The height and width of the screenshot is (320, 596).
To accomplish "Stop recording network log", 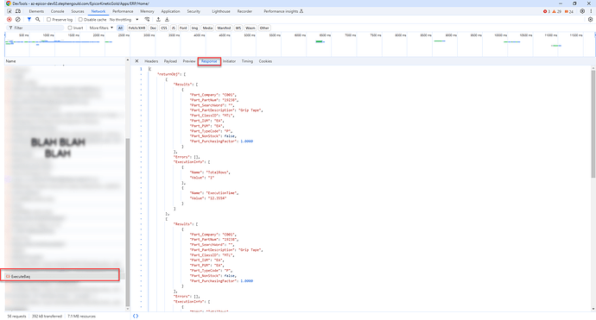I will [x=10, y=19].
